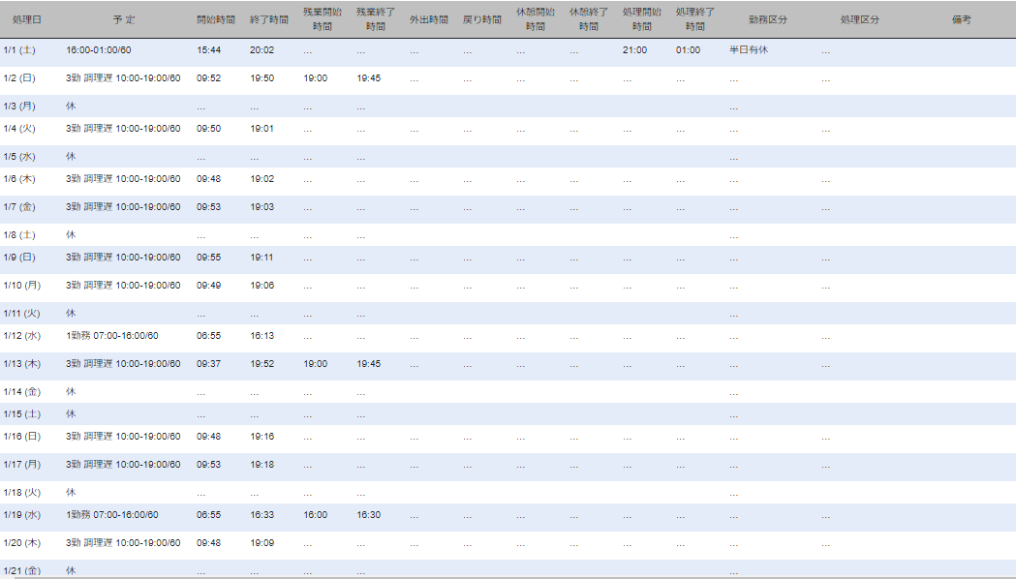The width and height of the screenshot is (1016, 579).
Task: Click the 外出時間 column header
Action: 428,19
